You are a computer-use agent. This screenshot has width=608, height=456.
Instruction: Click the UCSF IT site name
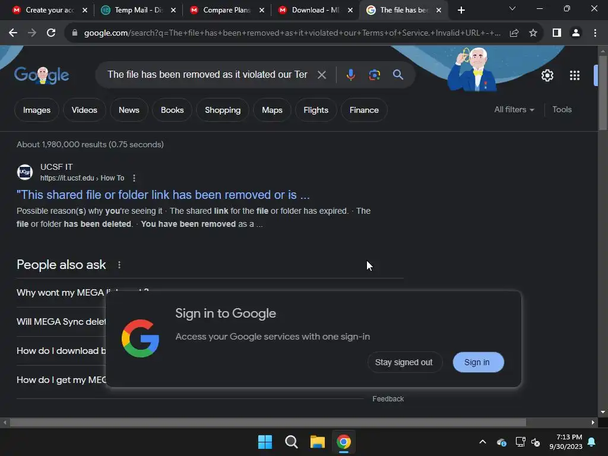pos(56,167)
